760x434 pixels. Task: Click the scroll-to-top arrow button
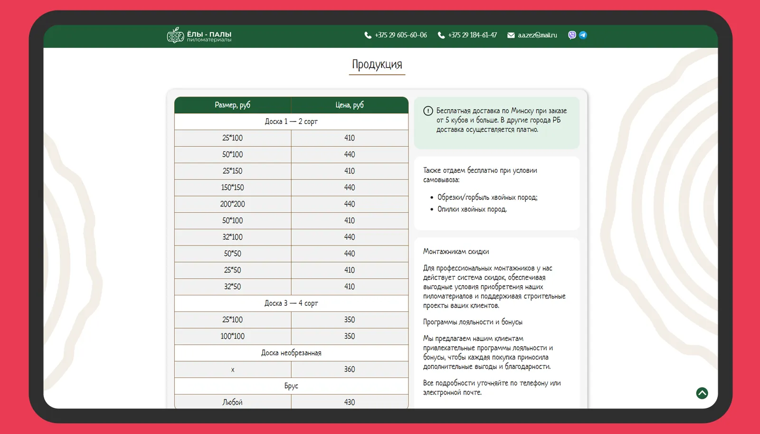(x=702, y=393)
